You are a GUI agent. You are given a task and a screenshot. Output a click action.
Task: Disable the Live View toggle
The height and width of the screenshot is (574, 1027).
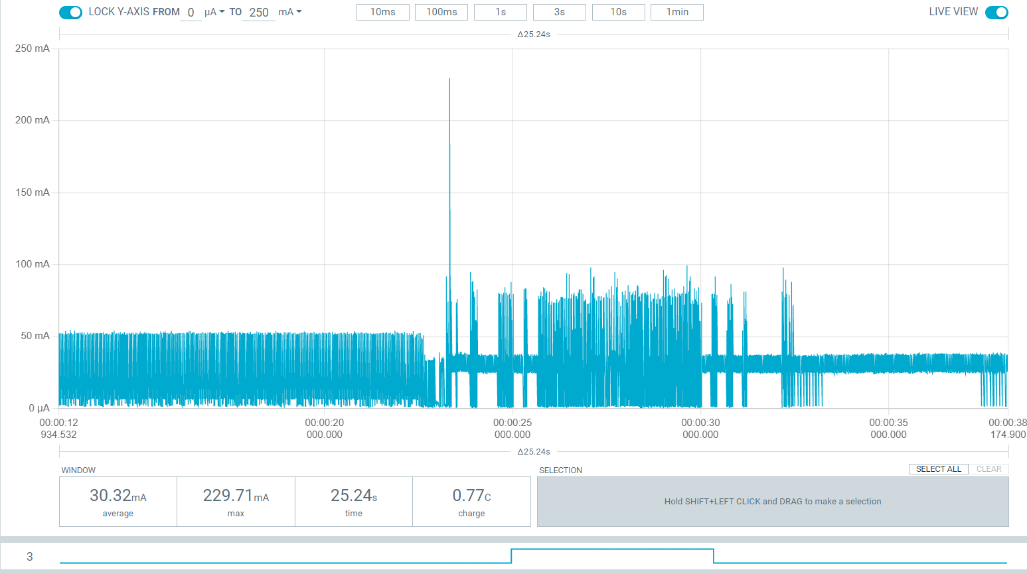coord(996,12)
